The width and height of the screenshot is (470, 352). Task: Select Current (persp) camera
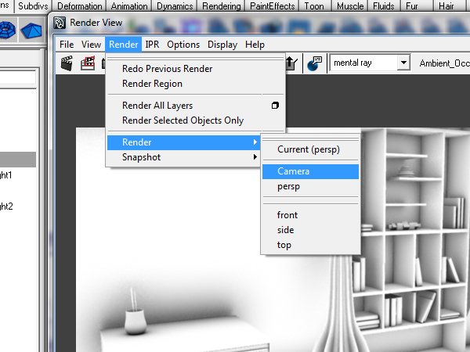click(310, 149)
